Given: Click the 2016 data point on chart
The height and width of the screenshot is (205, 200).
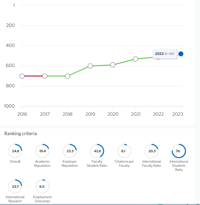Looking at the screenshot, I should click(x=22, y=76).
